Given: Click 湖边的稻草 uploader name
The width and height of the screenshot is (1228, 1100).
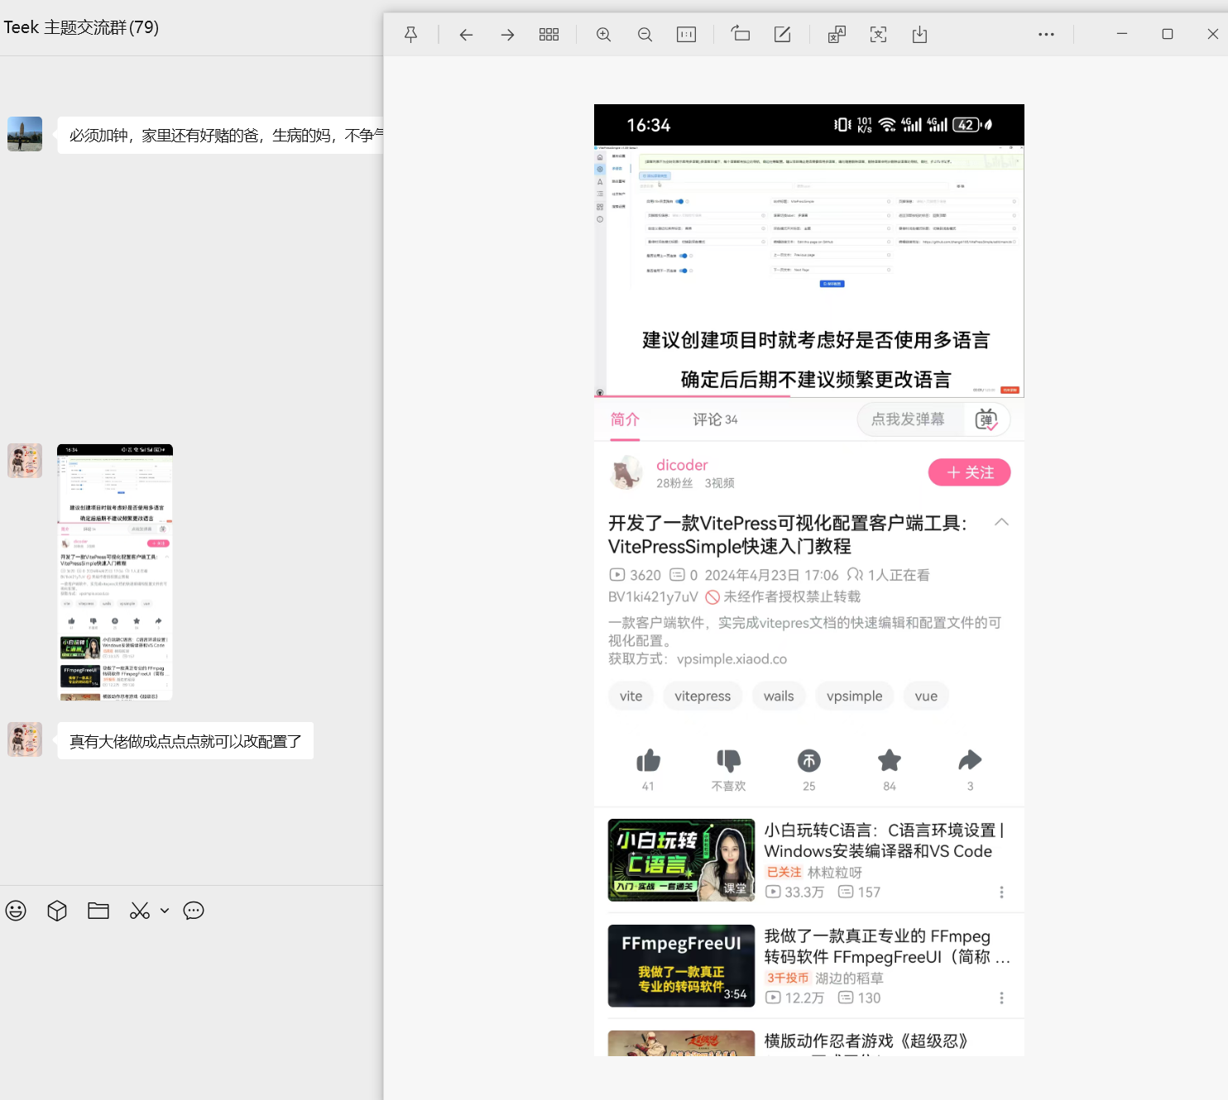Looking at the screenshot, I should click(849, 978).
